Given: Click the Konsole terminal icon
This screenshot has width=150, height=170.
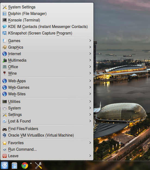Looking at the screenshot, I should [x=5, y=20].
